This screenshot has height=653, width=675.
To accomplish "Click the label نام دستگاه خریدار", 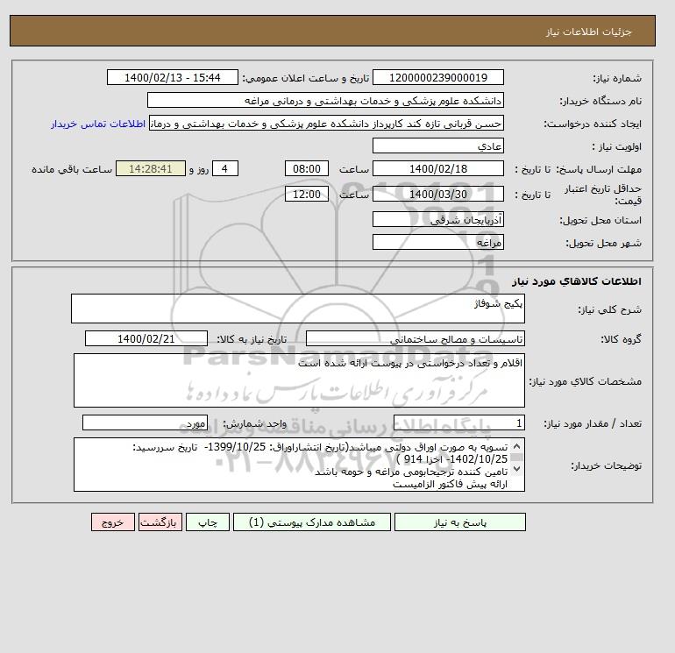I will click(x=600, y=101).
